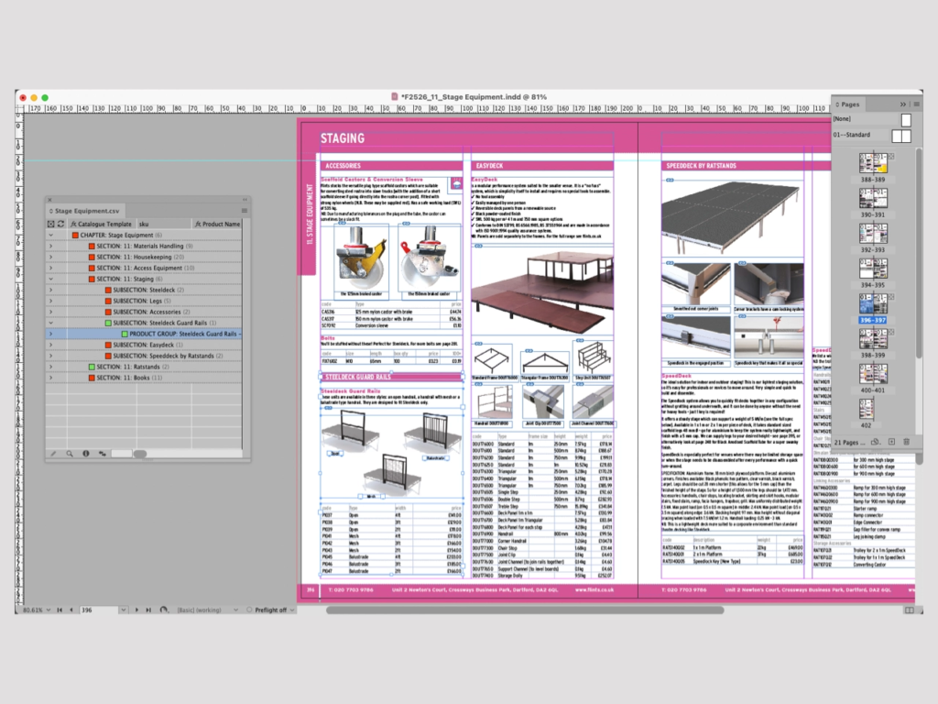Click the pencil edit icon in data panel
The width and height of the screenshot is (938, 704).
(x=53, y=454)
